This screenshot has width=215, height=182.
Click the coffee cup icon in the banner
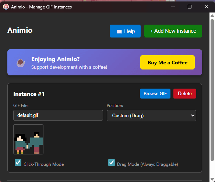(x=21, y=63)
